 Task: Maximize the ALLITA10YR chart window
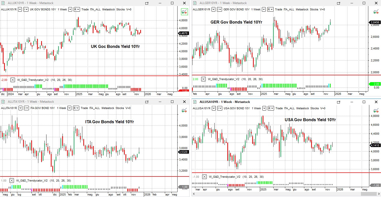[172, 102]
